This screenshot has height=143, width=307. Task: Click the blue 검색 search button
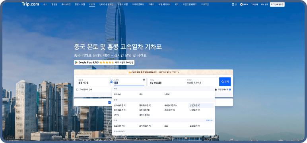[x=225, y=81]
